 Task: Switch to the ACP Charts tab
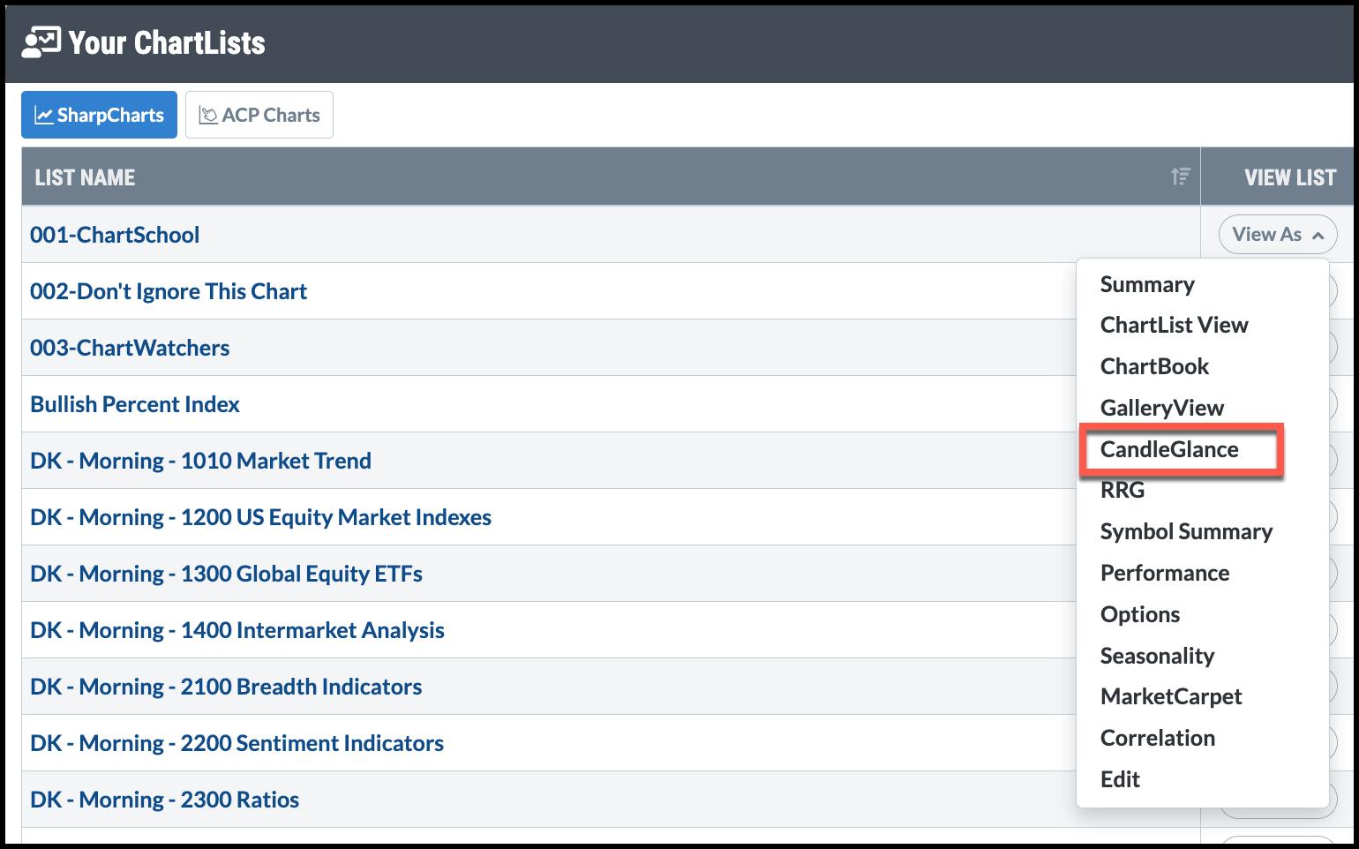(x=259, y=115)
